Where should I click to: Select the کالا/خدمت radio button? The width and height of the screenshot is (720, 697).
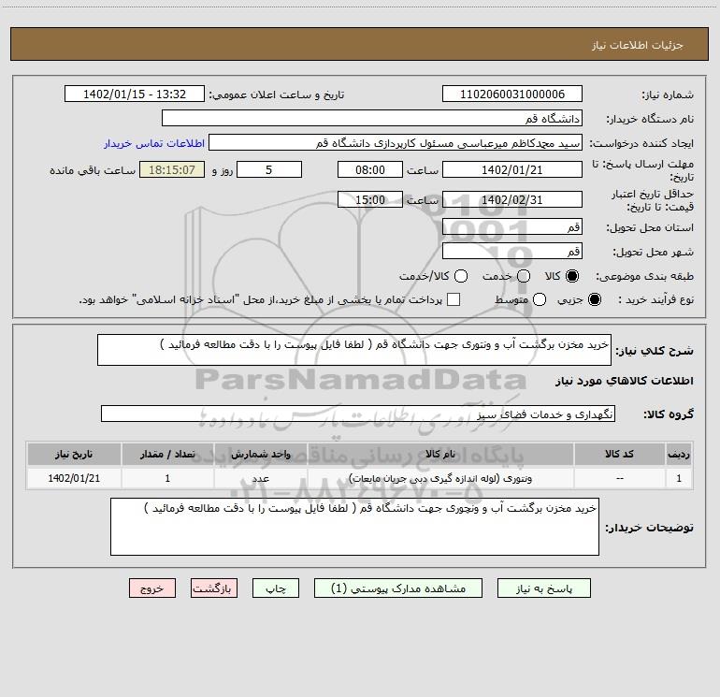[461, 276]
